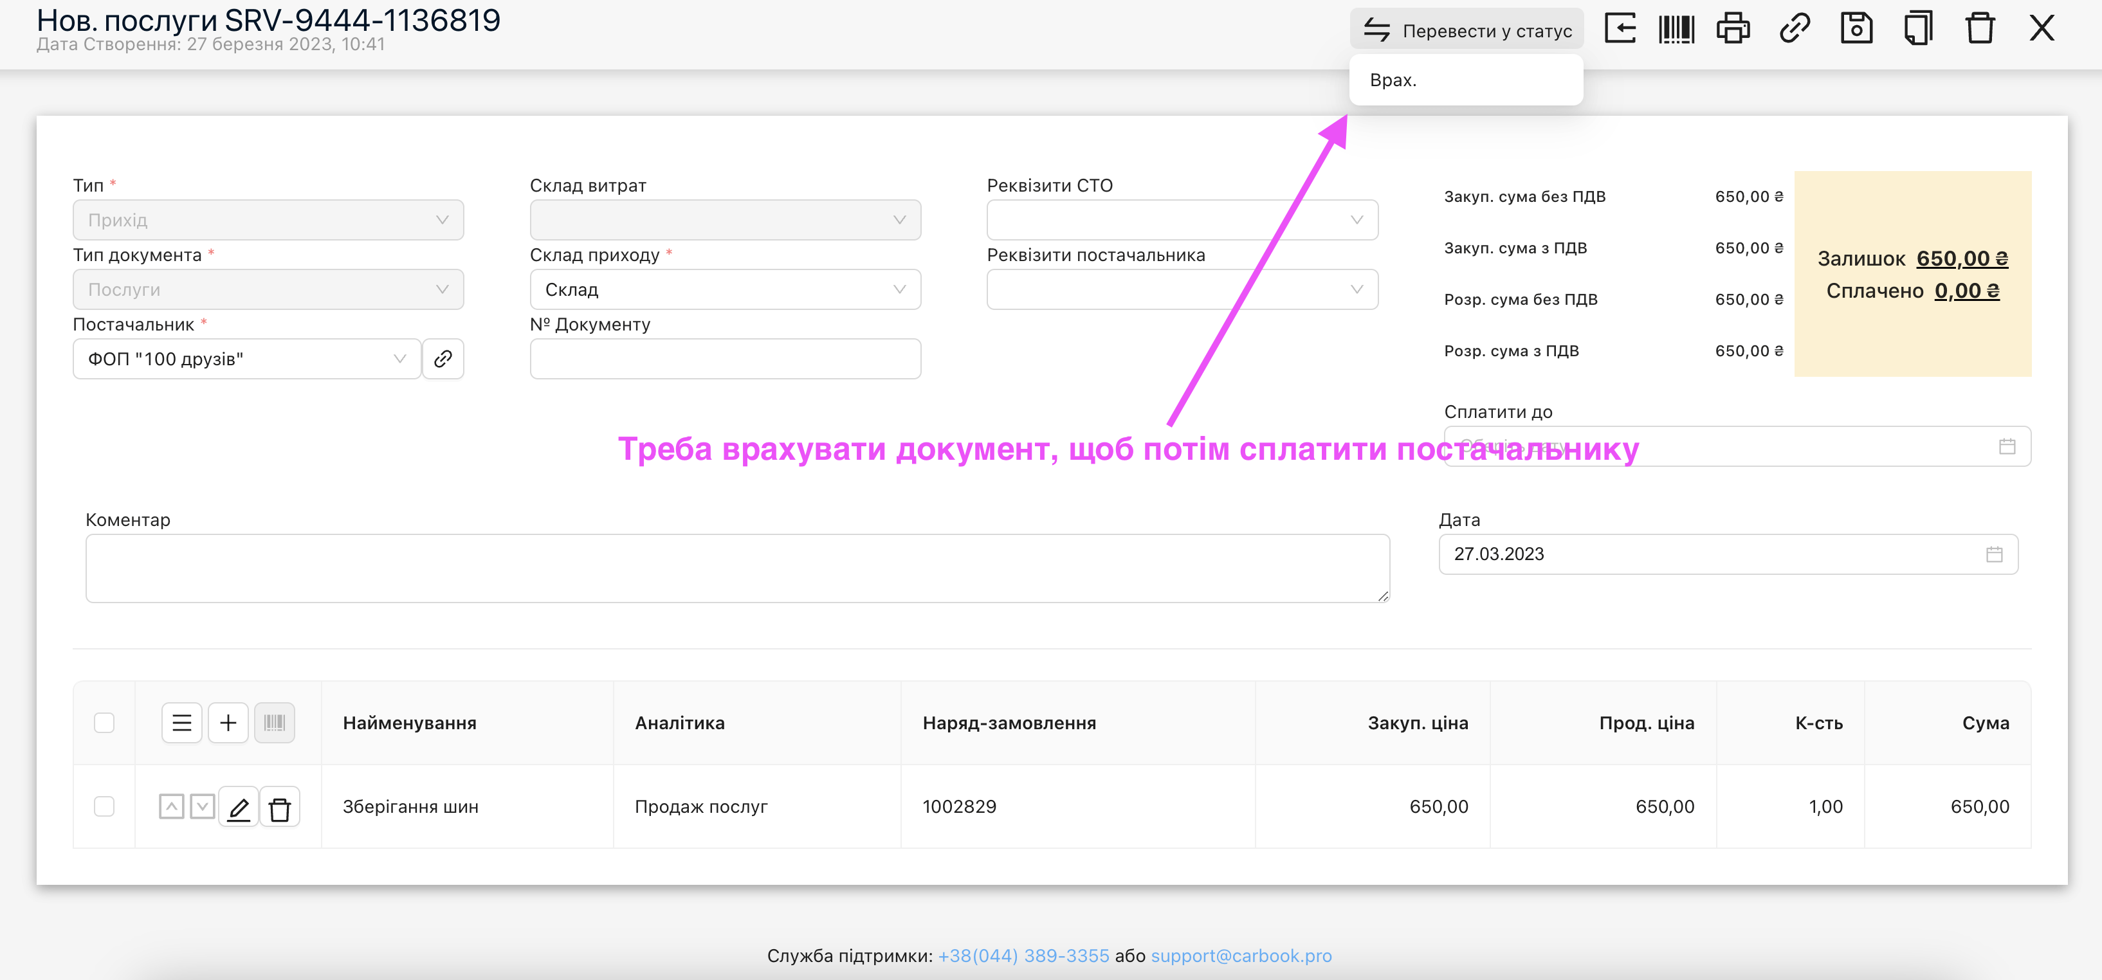The image size is (2102, 980).
Task: Click link icon next to supplier field
Action: click(x=443, y=358)
